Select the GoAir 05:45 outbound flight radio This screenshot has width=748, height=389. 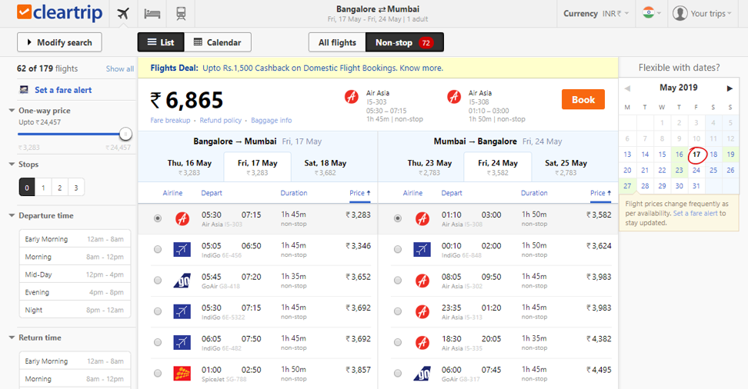pyautogui.click(x=158, y=281)
